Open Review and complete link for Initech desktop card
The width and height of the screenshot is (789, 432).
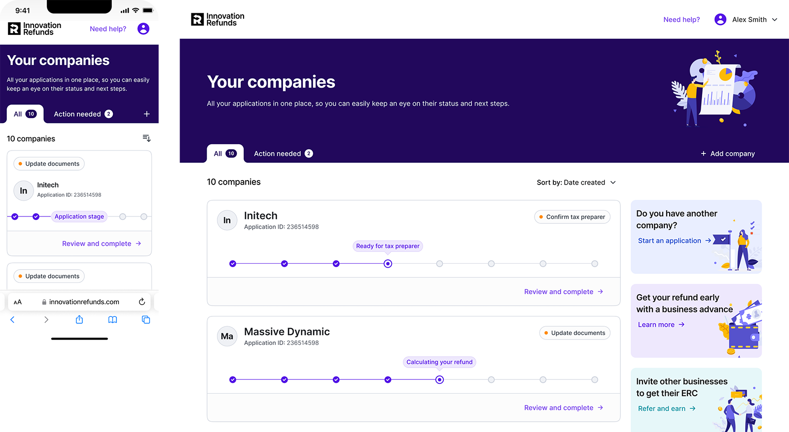[x=563, y=292]
